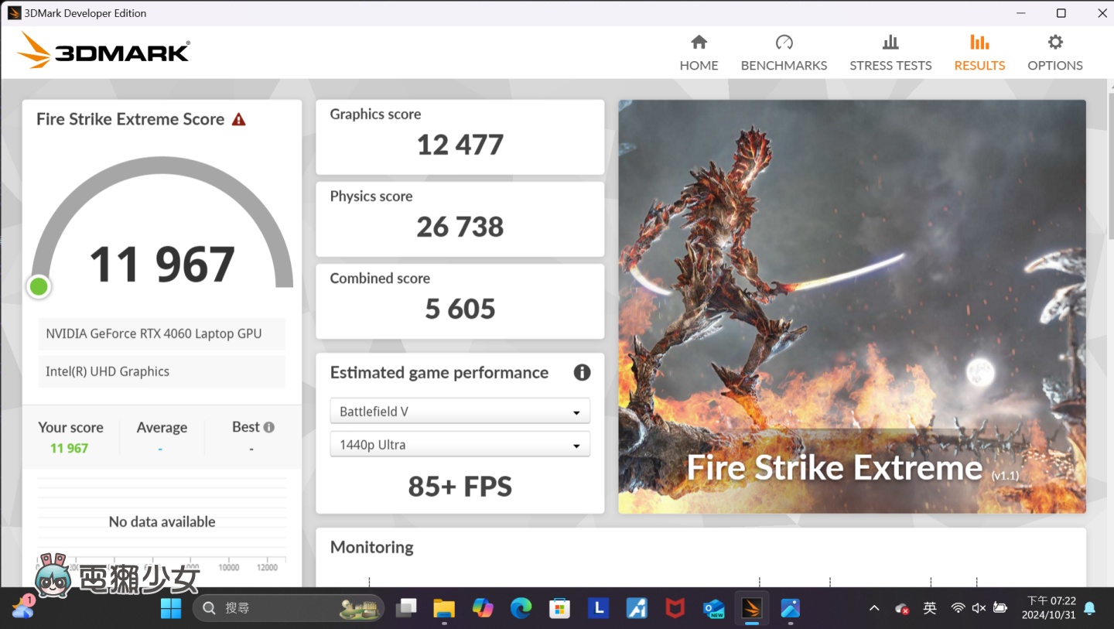Image resolution: width=1114 pixels, height=629 pixels.
Task: Click the muted volume icon
Action: tap(979, 608)
